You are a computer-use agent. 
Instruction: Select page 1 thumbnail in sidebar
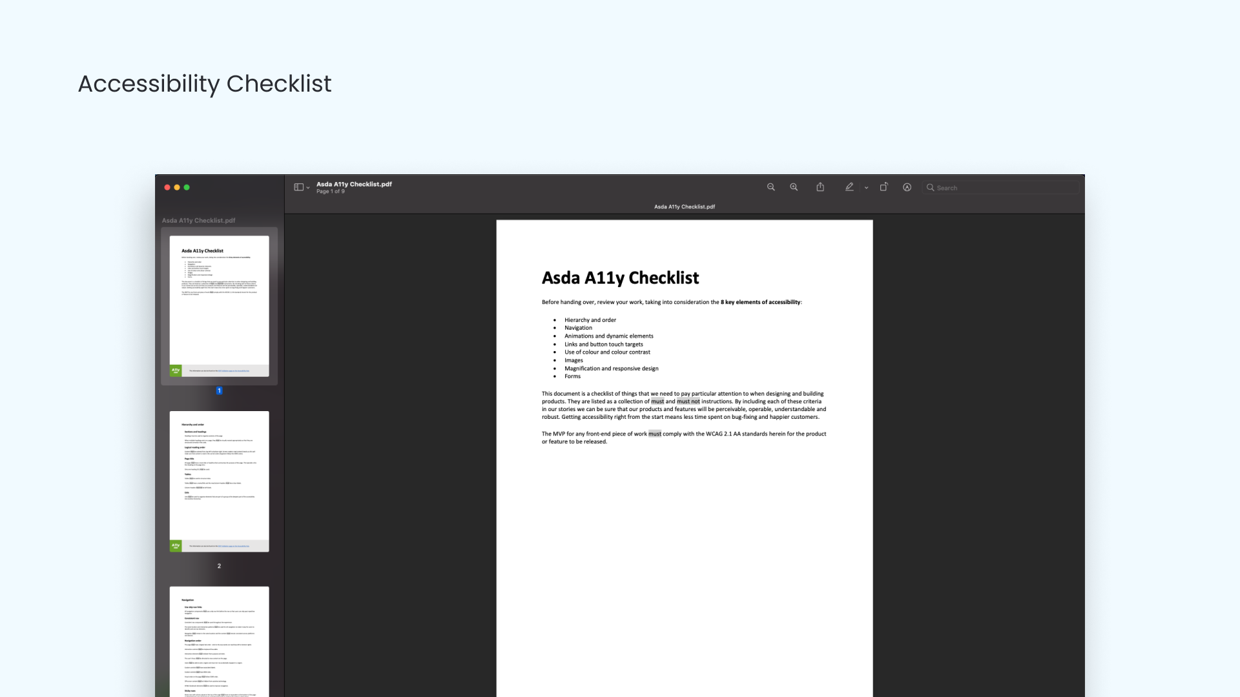(x=219, y=306)
